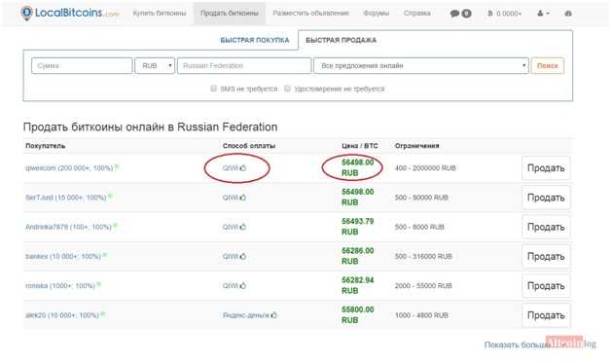611x363 pixels.
Task: Open the Справка menu item
Action: tap(417, 14)
